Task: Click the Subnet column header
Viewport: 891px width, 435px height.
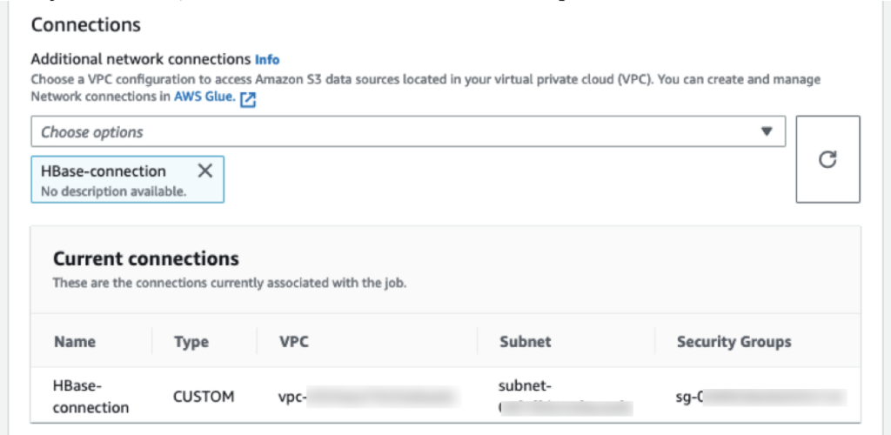Action: click(525, 342)
